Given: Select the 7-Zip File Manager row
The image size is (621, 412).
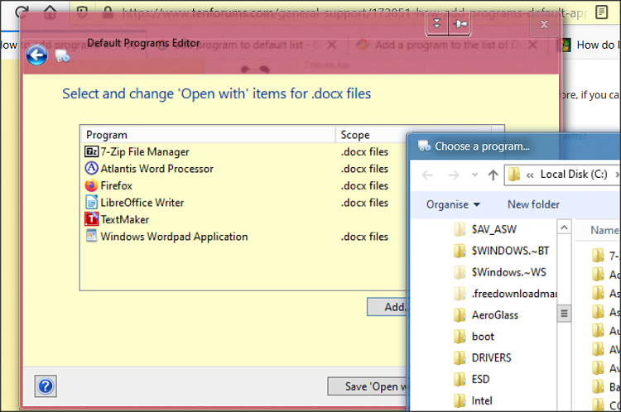Looking at the screenshot, I should [x=243, y=151].
